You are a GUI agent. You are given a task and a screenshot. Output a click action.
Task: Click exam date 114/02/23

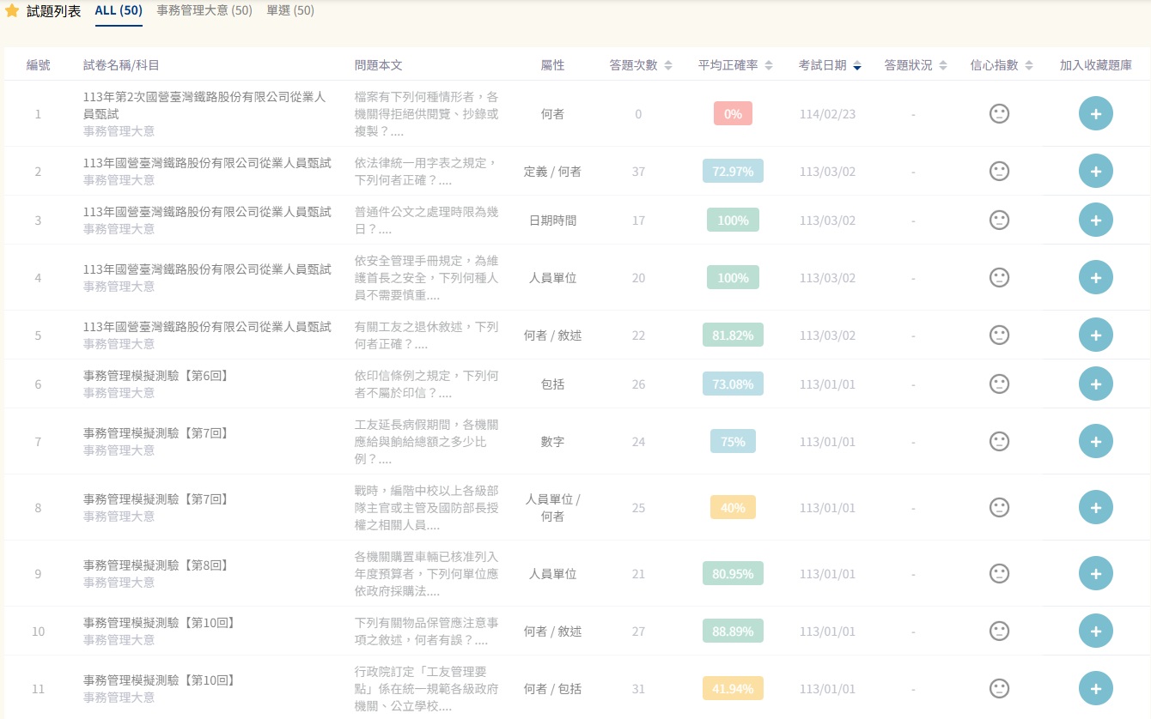(827, 114)
